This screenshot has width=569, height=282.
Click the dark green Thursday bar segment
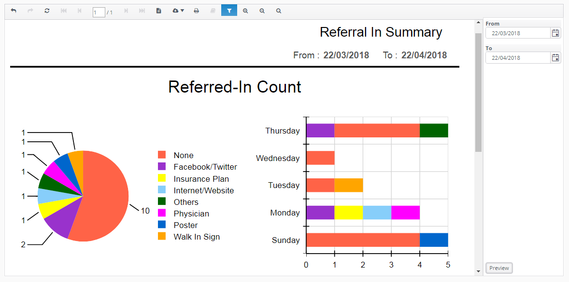(434, 131)
